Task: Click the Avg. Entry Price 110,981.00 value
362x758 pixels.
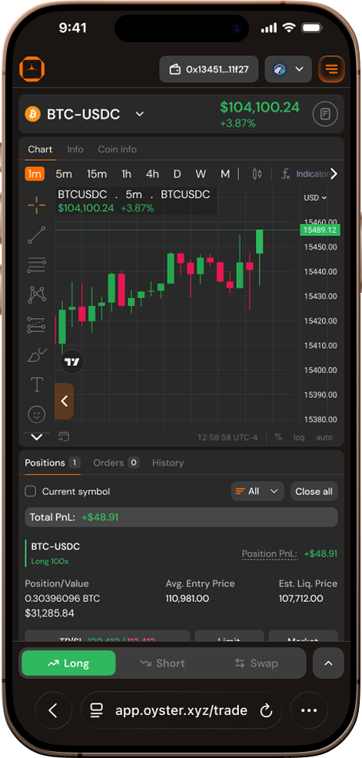Action: point(188,598)
